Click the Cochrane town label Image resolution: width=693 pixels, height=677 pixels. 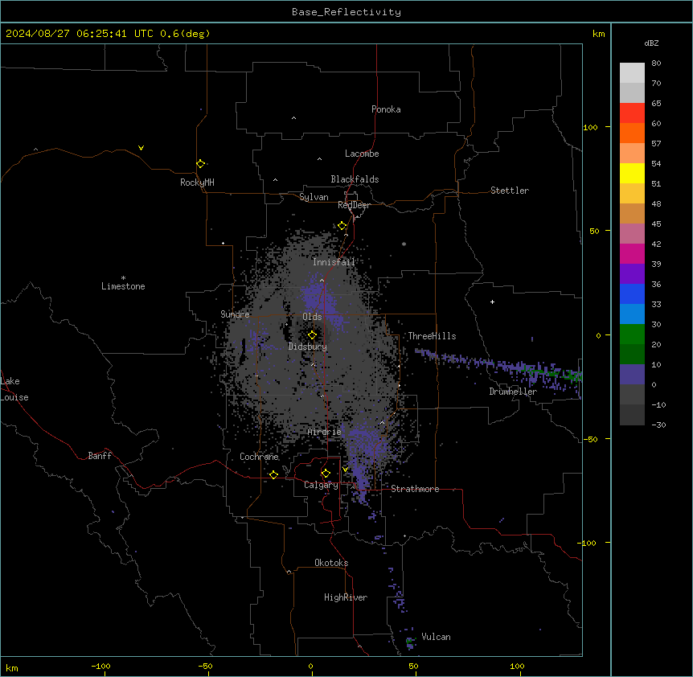259,457
